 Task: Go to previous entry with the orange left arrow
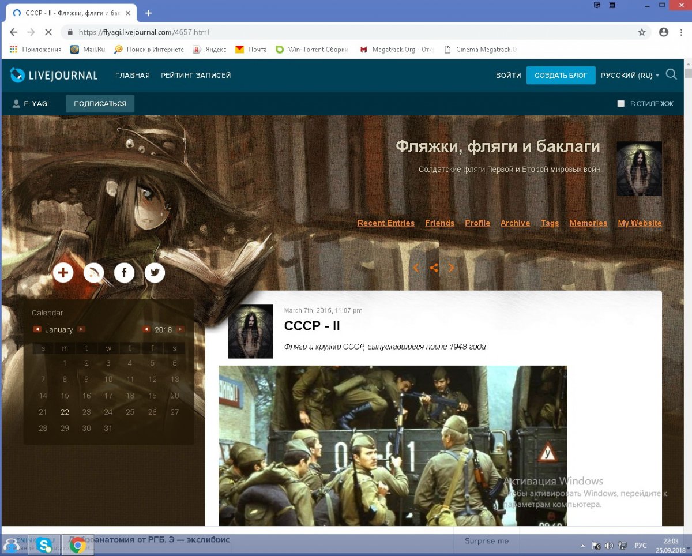(x=416, y=268)
